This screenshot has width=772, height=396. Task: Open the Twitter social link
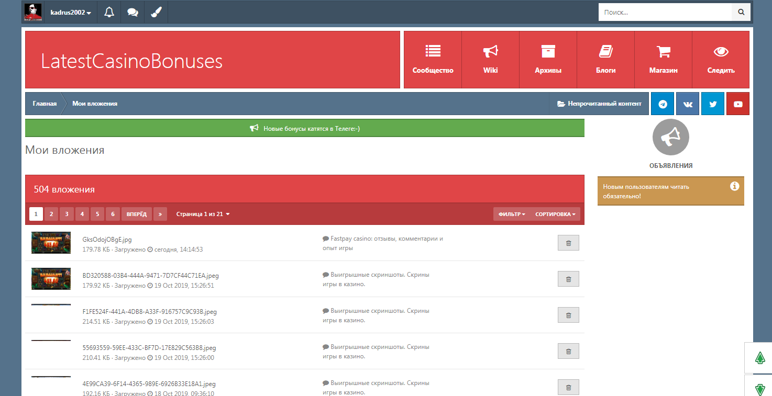click(x=713, y=104)
